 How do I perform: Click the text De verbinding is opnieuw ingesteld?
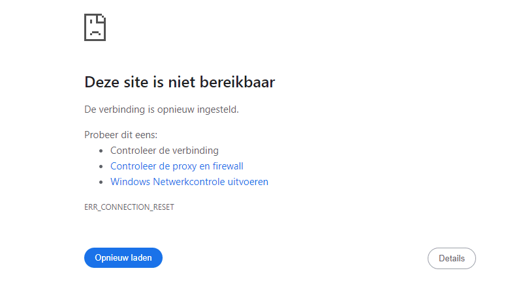(x=161, y=109)
